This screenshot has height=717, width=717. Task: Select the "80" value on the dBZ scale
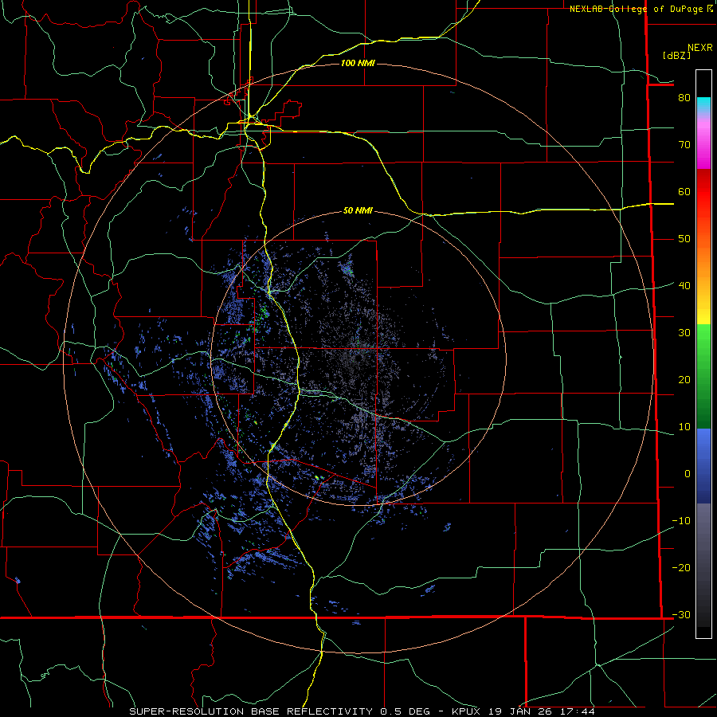click(x=684, y=98)
